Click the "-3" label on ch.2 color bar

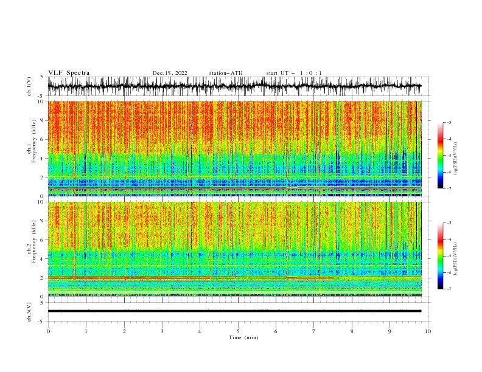(449, 223)
